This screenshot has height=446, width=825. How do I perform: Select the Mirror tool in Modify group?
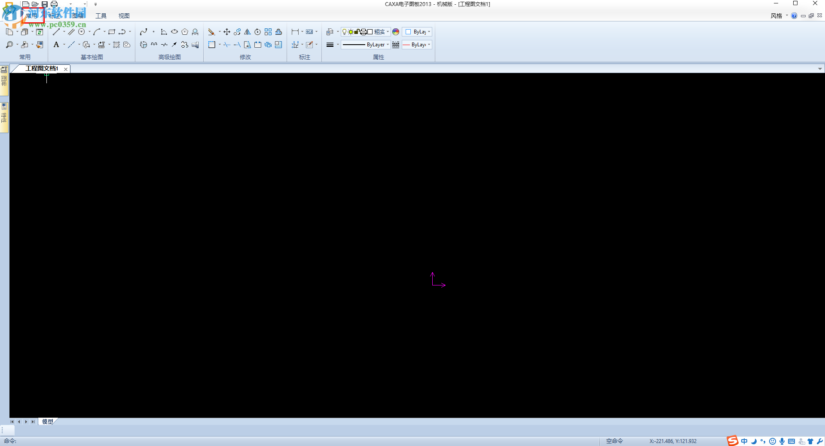pyautogui.click(x=247, y=32)
